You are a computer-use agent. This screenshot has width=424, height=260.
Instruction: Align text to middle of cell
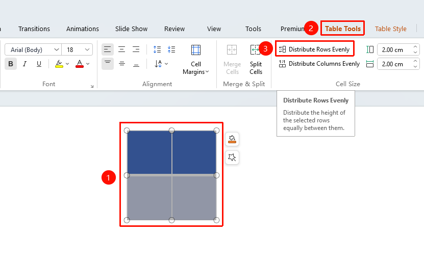121,64
